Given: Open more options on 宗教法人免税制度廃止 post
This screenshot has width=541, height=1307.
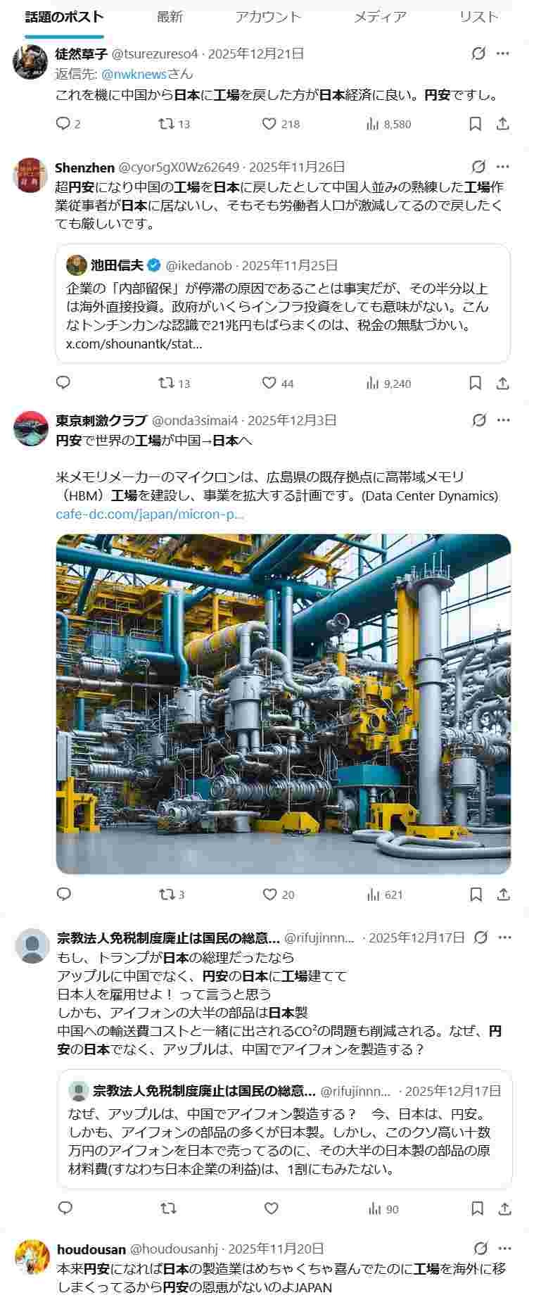Looking at the screenshot, I should coord(505,937).
